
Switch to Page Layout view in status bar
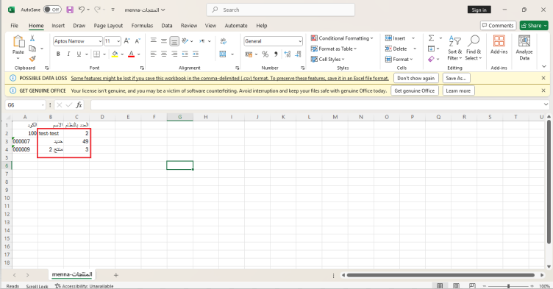point(456,285)
